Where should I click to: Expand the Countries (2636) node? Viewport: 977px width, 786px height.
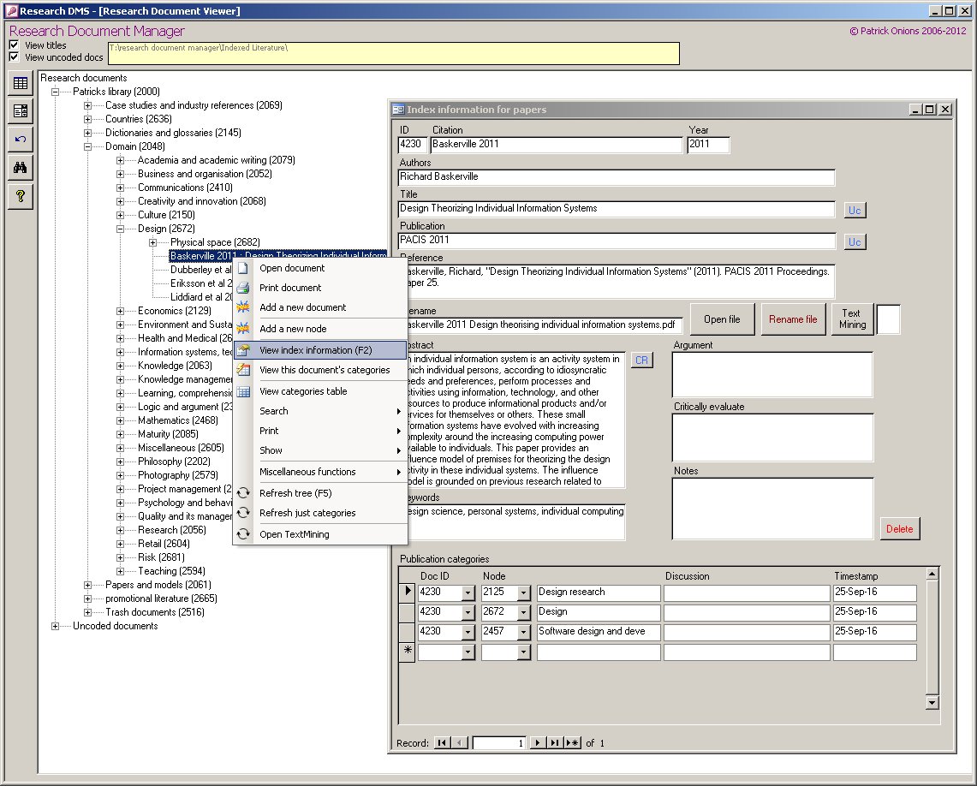coord(88,119)
